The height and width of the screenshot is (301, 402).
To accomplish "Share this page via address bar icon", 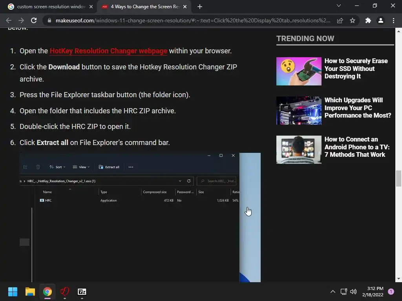I will tap(340, 20).
